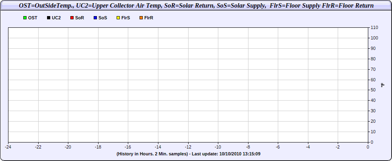Toggle the OST series legend label
This screenshot has width=392, height=161.
tap(33, 18)
